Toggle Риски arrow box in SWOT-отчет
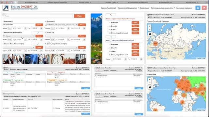The height and width of the screenshot is (117, 209). tap(52, 72)
